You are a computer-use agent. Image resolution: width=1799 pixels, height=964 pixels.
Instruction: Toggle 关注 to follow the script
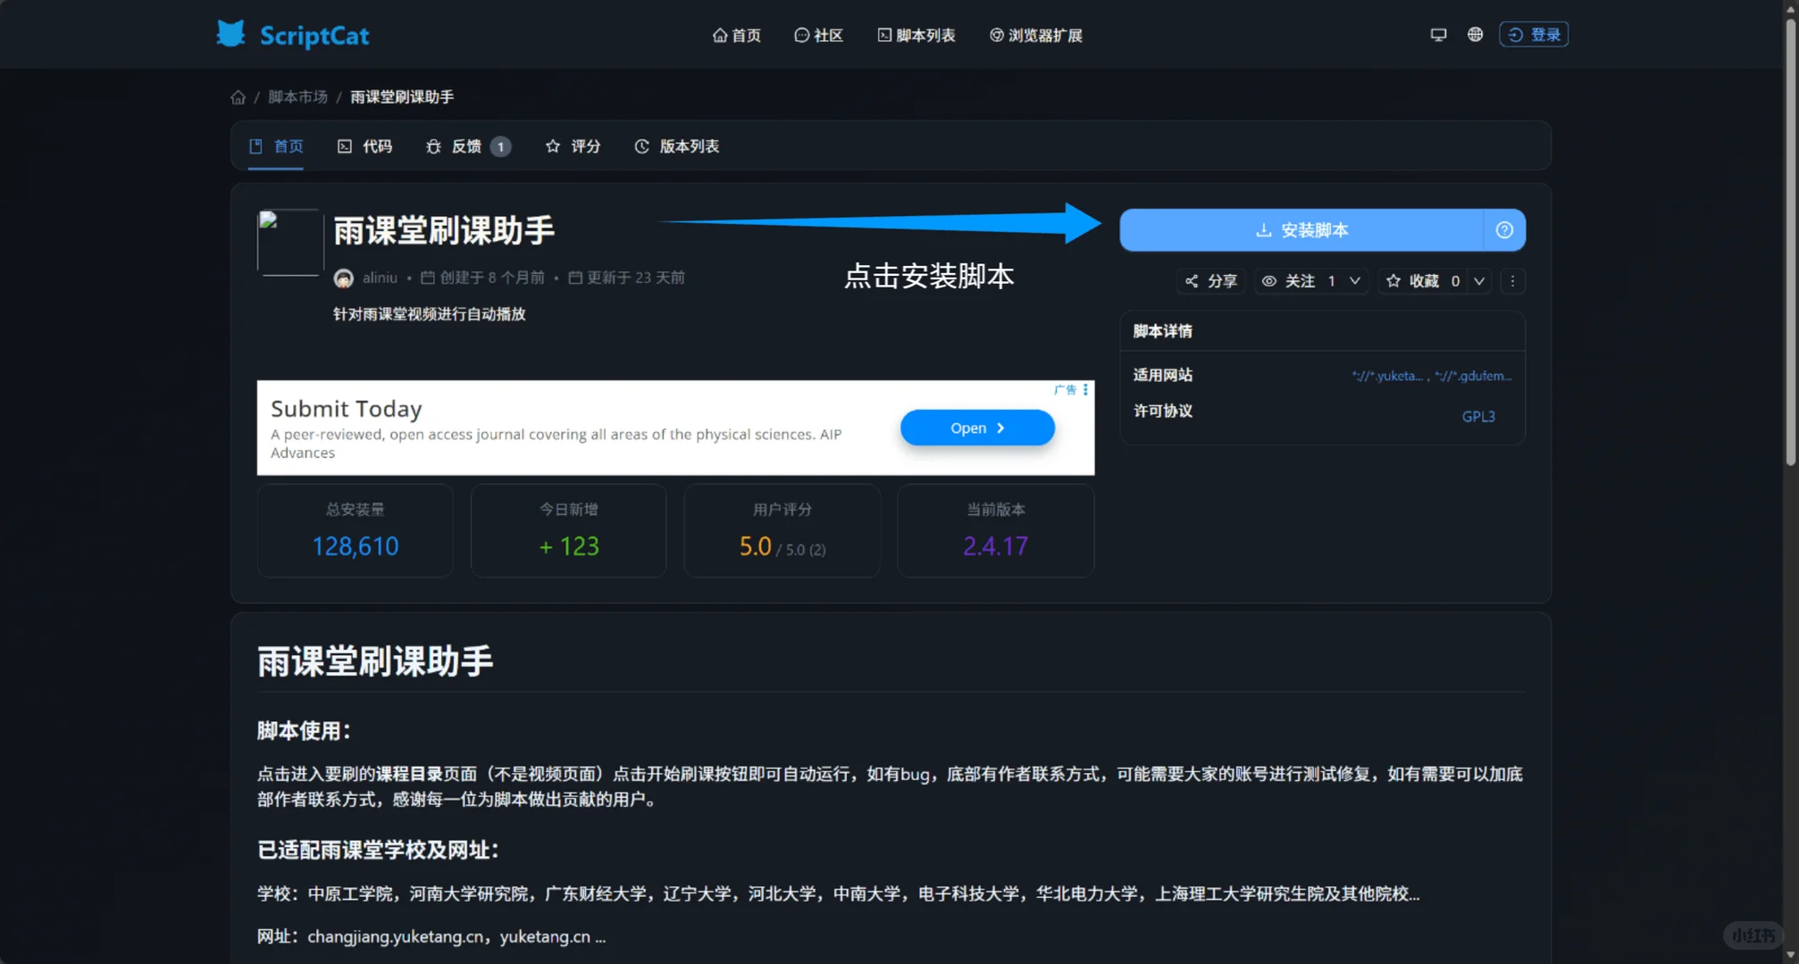click(1300, 281)
